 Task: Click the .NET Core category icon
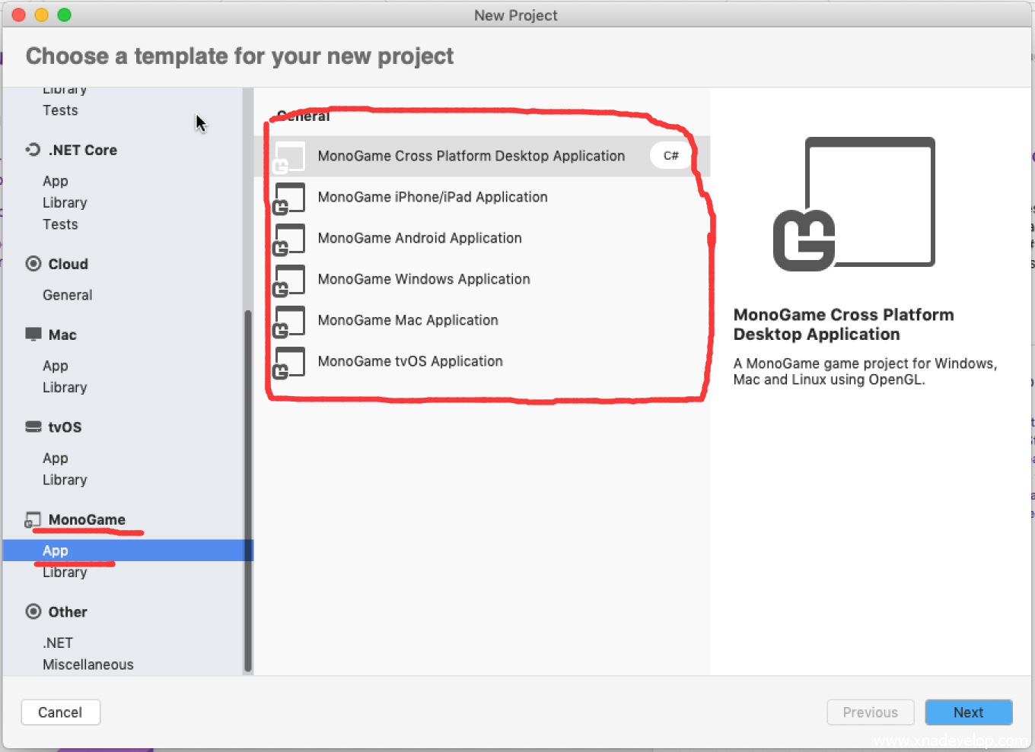(33, 150)
